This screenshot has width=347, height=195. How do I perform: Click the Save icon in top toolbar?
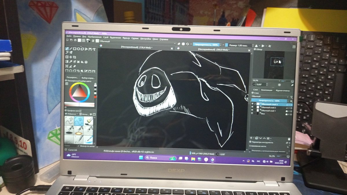point(75,41)
